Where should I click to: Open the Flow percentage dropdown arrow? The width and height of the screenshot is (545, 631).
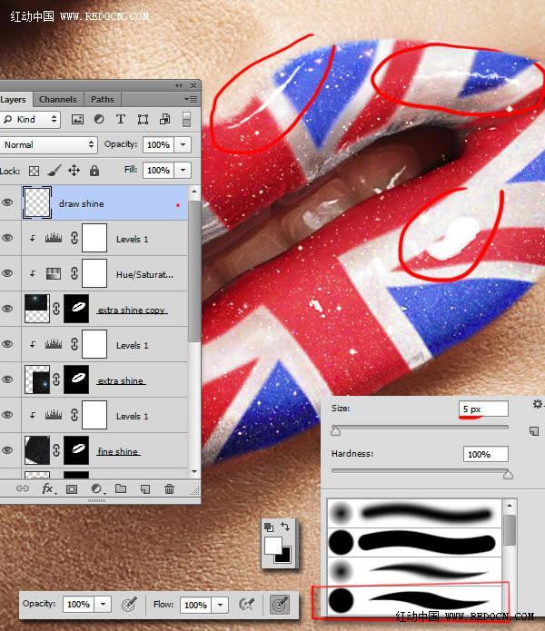(221, 605)
